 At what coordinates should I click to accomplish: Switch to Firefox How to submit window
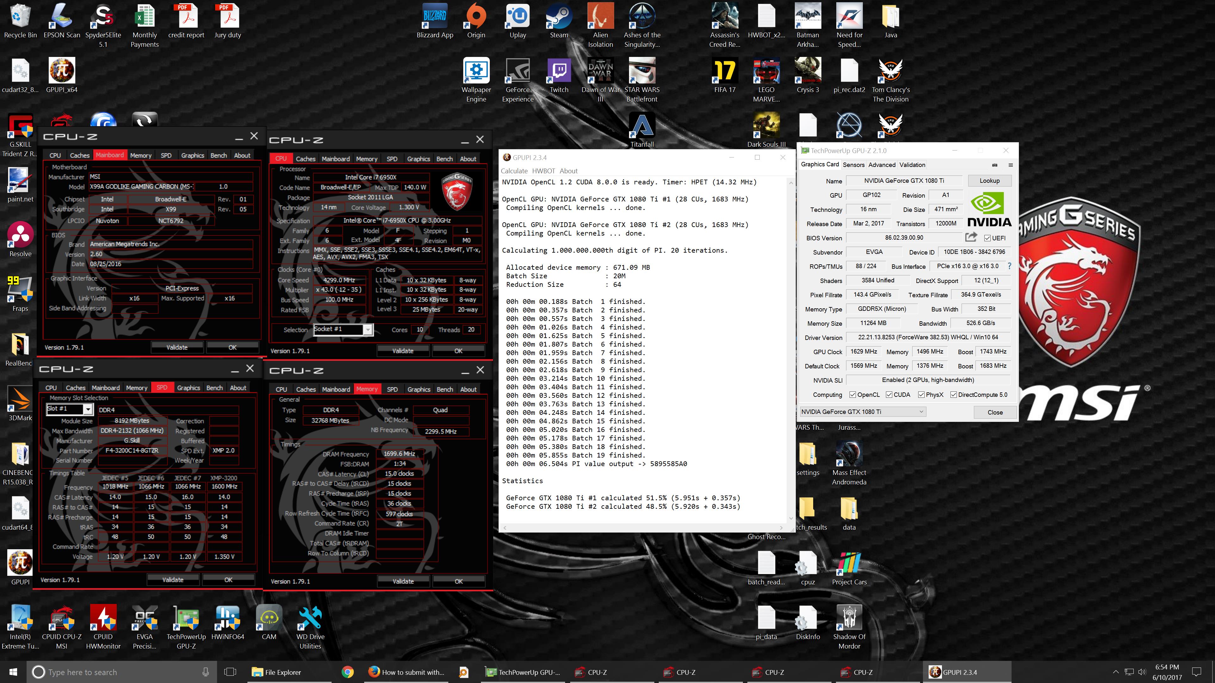(407, 672)
